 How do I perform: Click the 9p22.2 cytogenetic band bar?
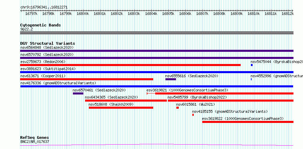157,33
